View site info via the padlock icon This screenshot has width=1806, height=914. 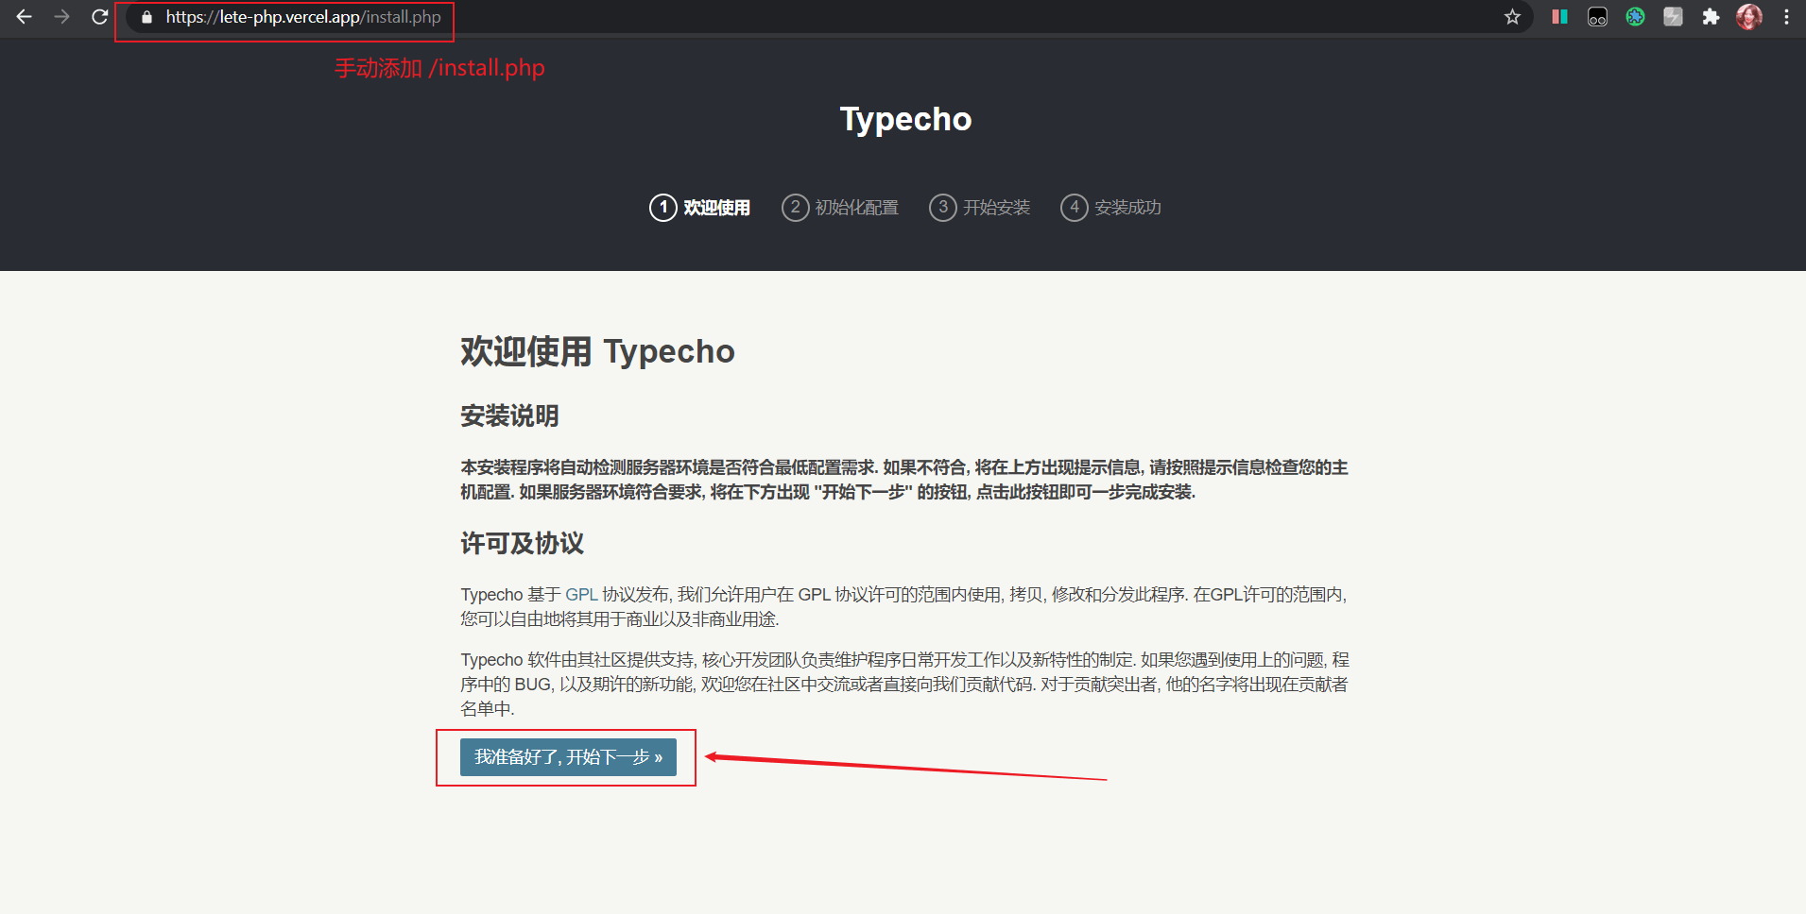146,17
